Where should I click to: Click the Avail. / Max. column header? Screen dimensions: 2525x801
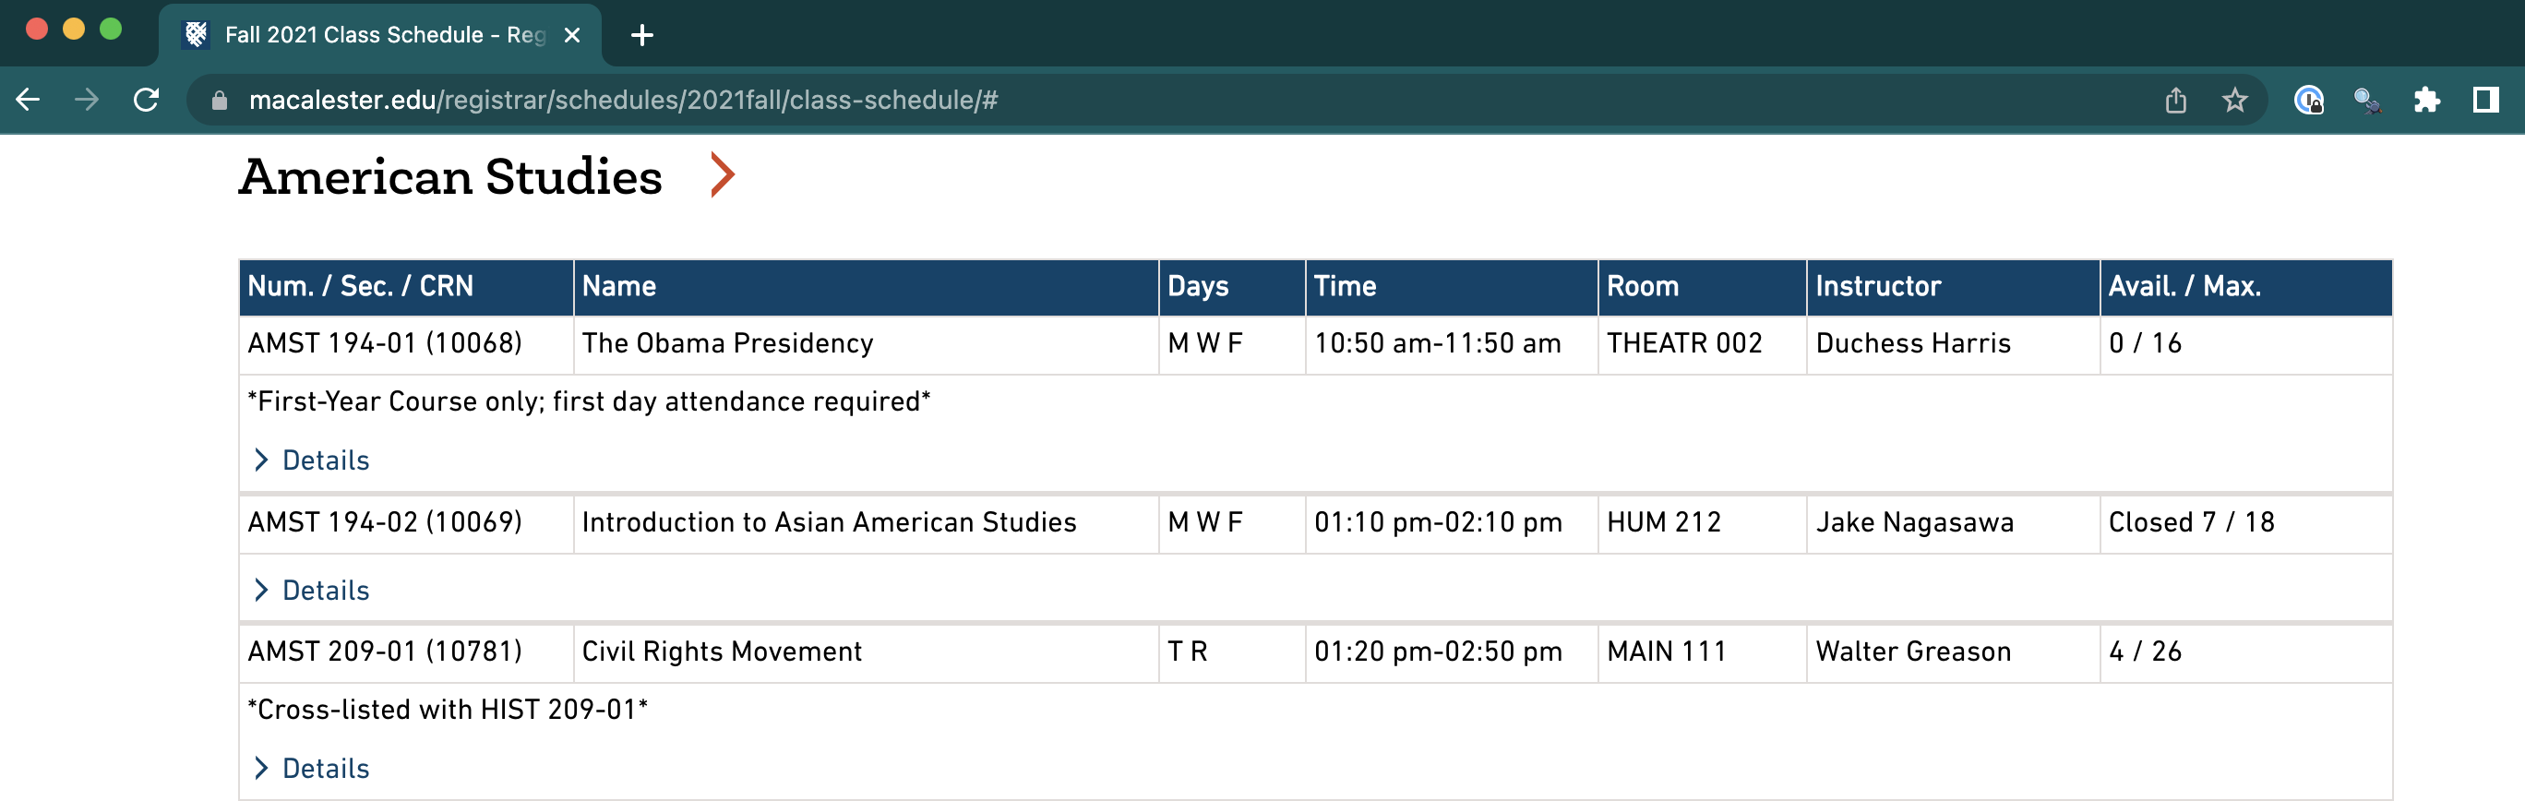(x=2184, y=286)
